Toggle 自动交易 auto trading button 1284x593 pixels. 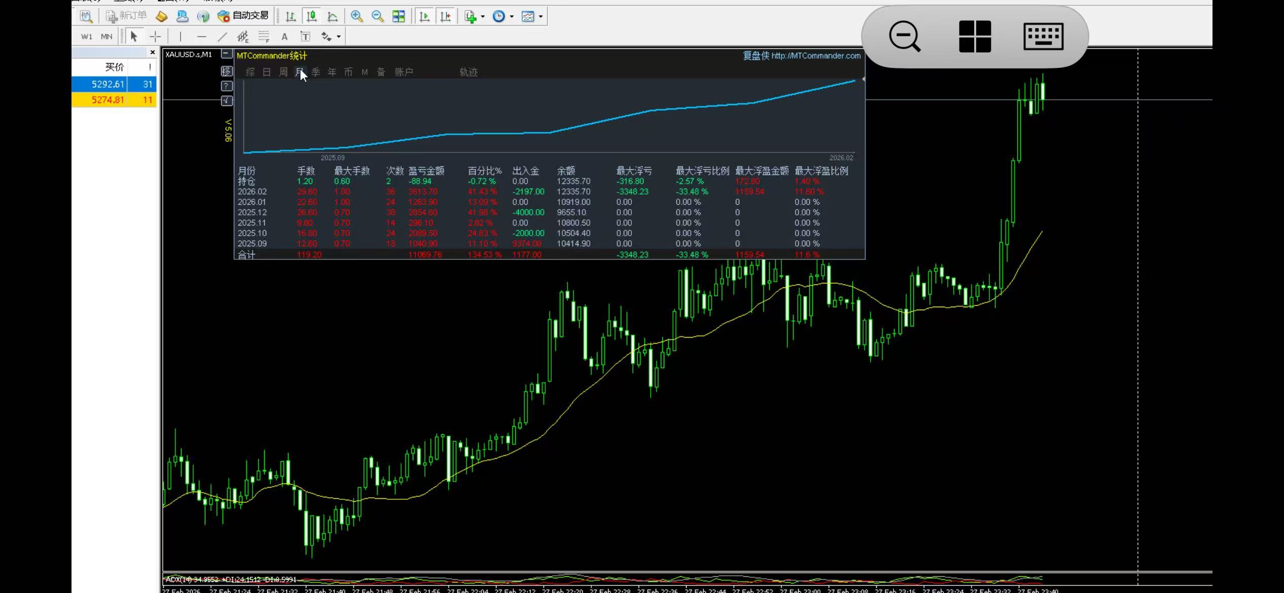(243, 16)
